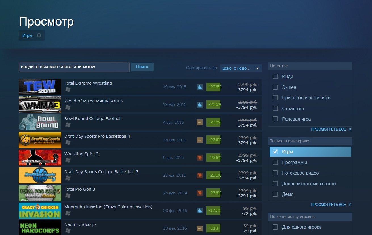The image size is (372, 235).
Task: Click thumbs-up review icon for Moorhuhn Invasion
Action: [x=200, y=211]
